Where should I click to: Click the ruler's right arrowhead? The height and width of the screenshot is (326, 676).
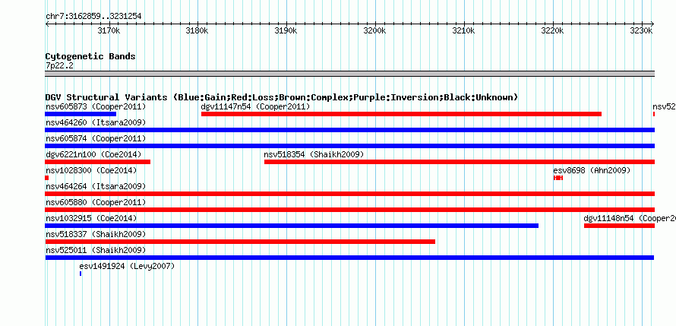point(652,24)
